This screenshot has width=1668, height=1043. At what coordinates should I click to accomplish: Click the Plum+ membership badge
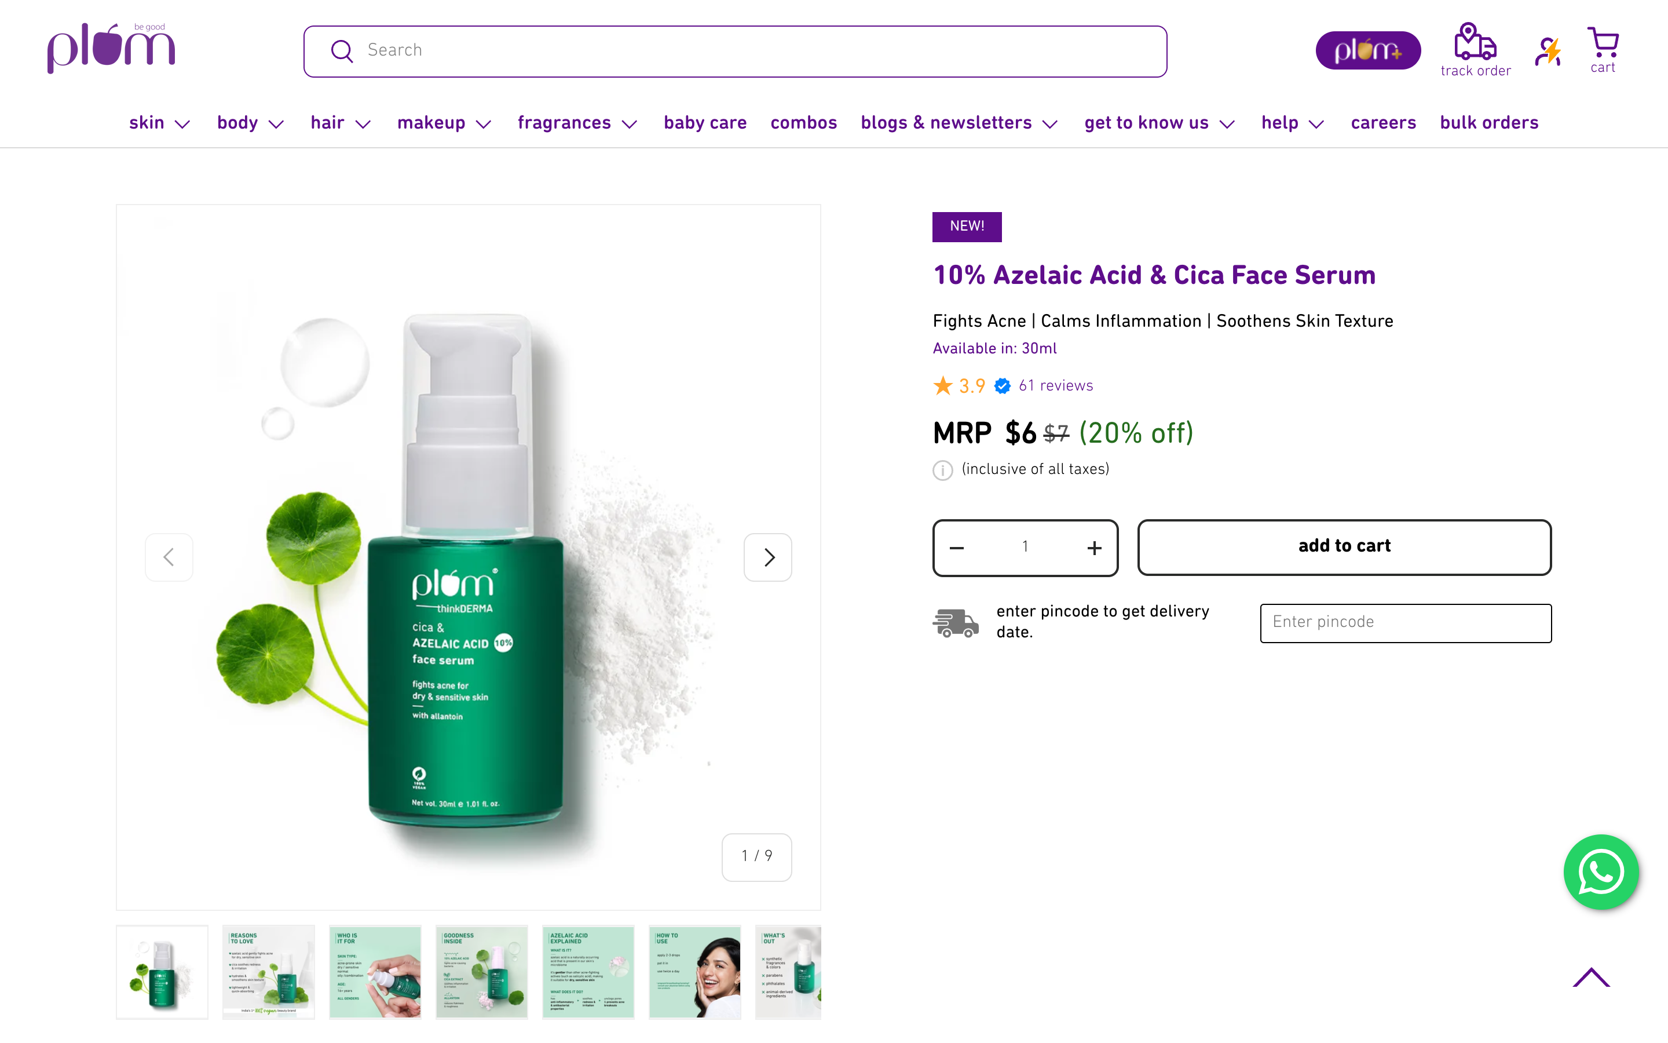(1367, 50)
